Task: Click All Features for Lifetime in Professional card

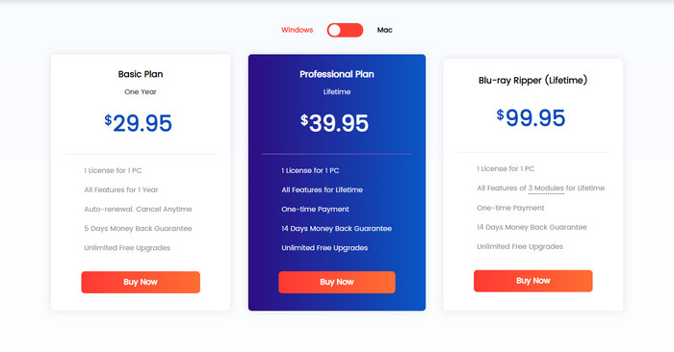Action: click(x=322, y=189)
